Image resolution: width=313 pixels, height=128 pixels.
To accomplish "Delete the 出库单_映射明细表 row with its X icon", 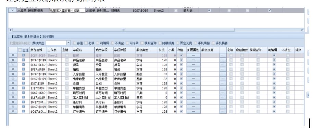I will tap(13, 10).
